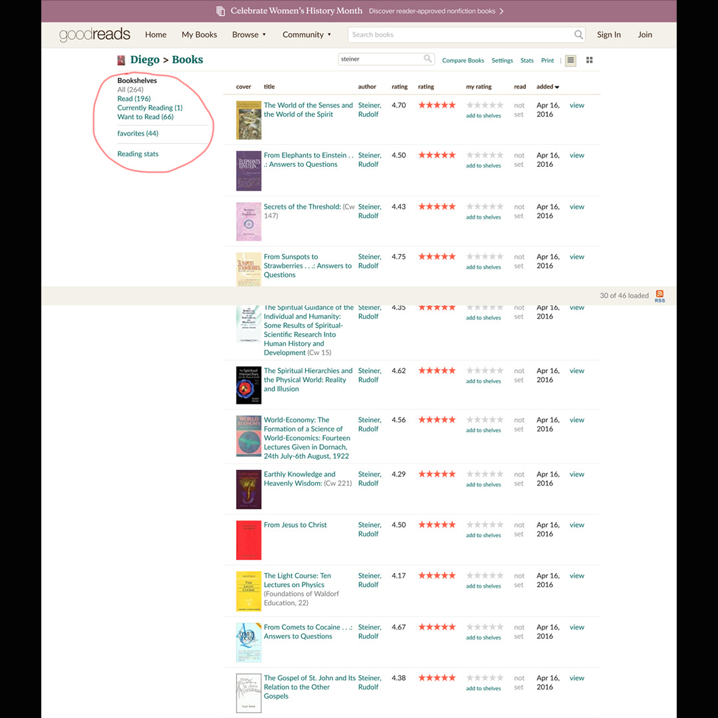Open My Books in the navigation bar

(199, 35)
